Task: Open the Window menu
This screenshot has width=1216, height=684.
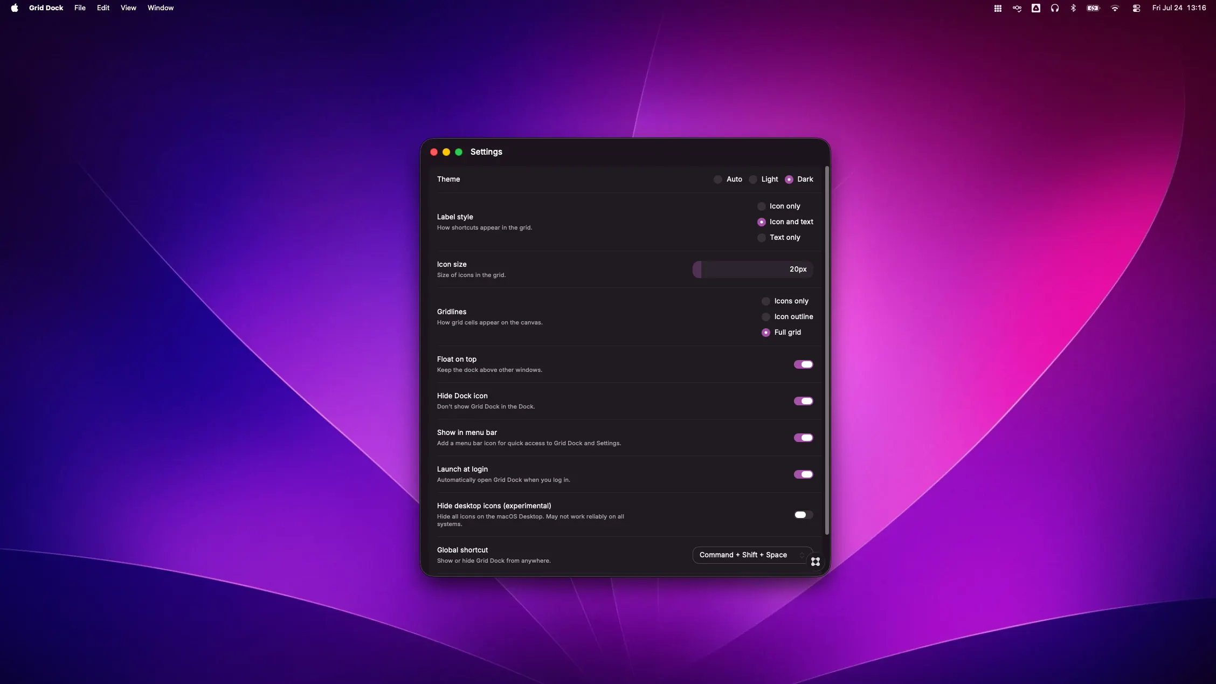Action: click(161, 8)
